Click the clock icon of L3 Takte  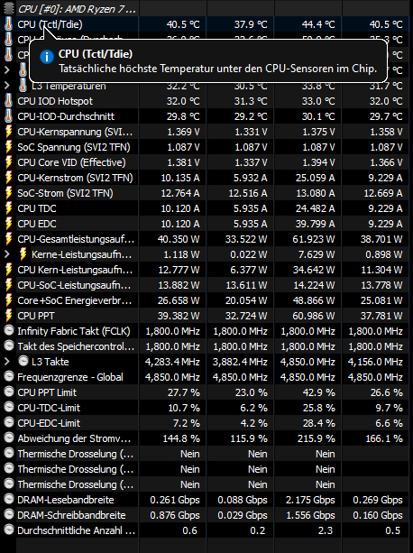(x=23, y=361)
